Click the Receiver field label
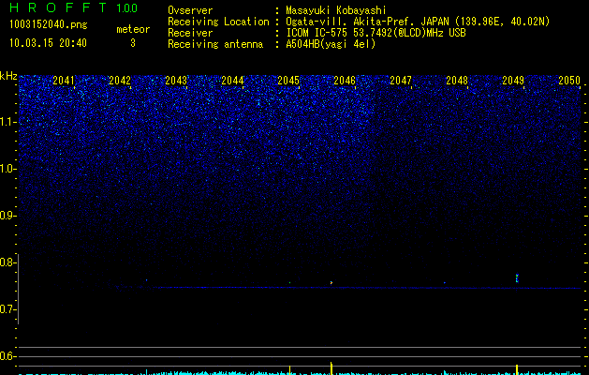The width and height of the screenshot is (589, 375). [190, 33]
